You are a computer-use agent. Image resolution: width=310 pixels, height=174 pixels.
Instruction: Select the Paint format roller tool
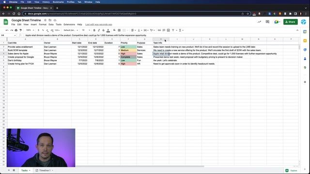20,30
